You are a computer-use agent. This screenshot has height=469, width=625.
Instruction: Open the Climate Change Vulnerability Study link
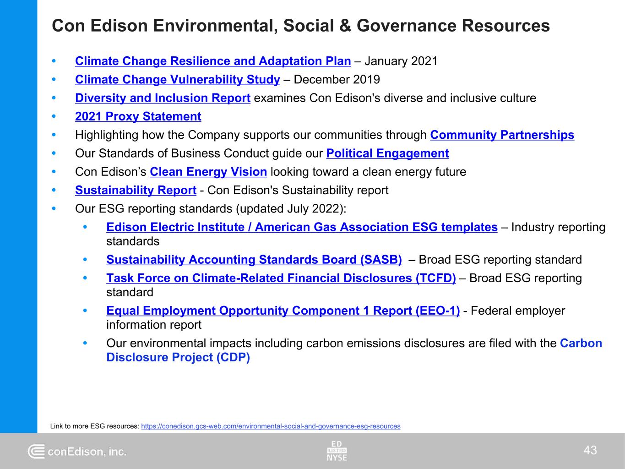pyautogui.click(x=177, y=80)
